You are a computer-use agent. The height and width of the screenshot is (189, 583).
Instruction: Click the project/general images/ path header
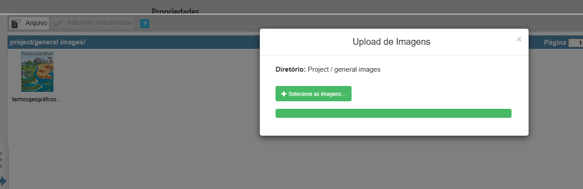48,43
